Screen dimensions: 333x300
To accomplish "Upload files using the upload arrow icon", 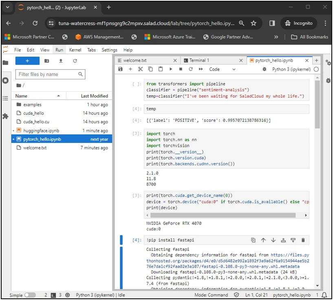I will (x=61, y=61).
